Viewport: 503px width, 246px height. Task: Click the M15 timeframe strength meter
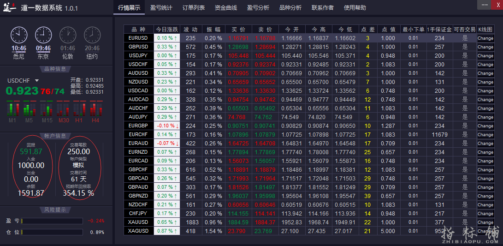46,109
